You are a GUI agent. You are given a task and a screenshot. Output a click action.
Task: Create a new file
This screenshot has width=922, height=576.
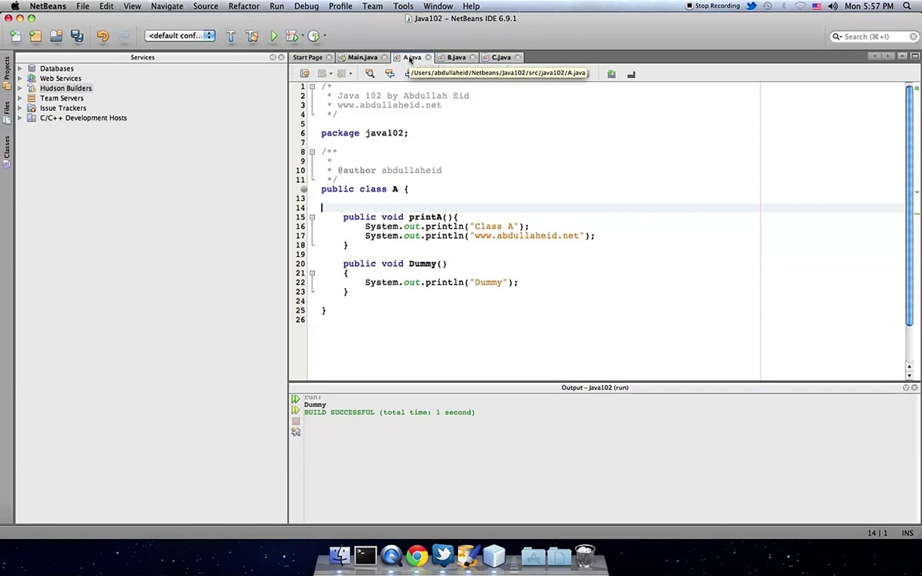15,36
